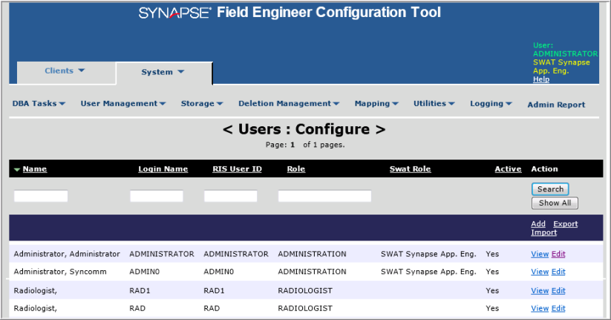Open the Clients tab
The height and width of the screenshot is (320, 611).
65,71
